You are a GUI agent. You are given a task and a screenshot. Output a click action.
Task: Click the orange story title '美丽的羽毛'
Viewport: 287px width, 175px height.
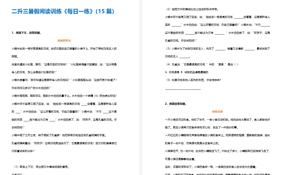click(64, 41)
